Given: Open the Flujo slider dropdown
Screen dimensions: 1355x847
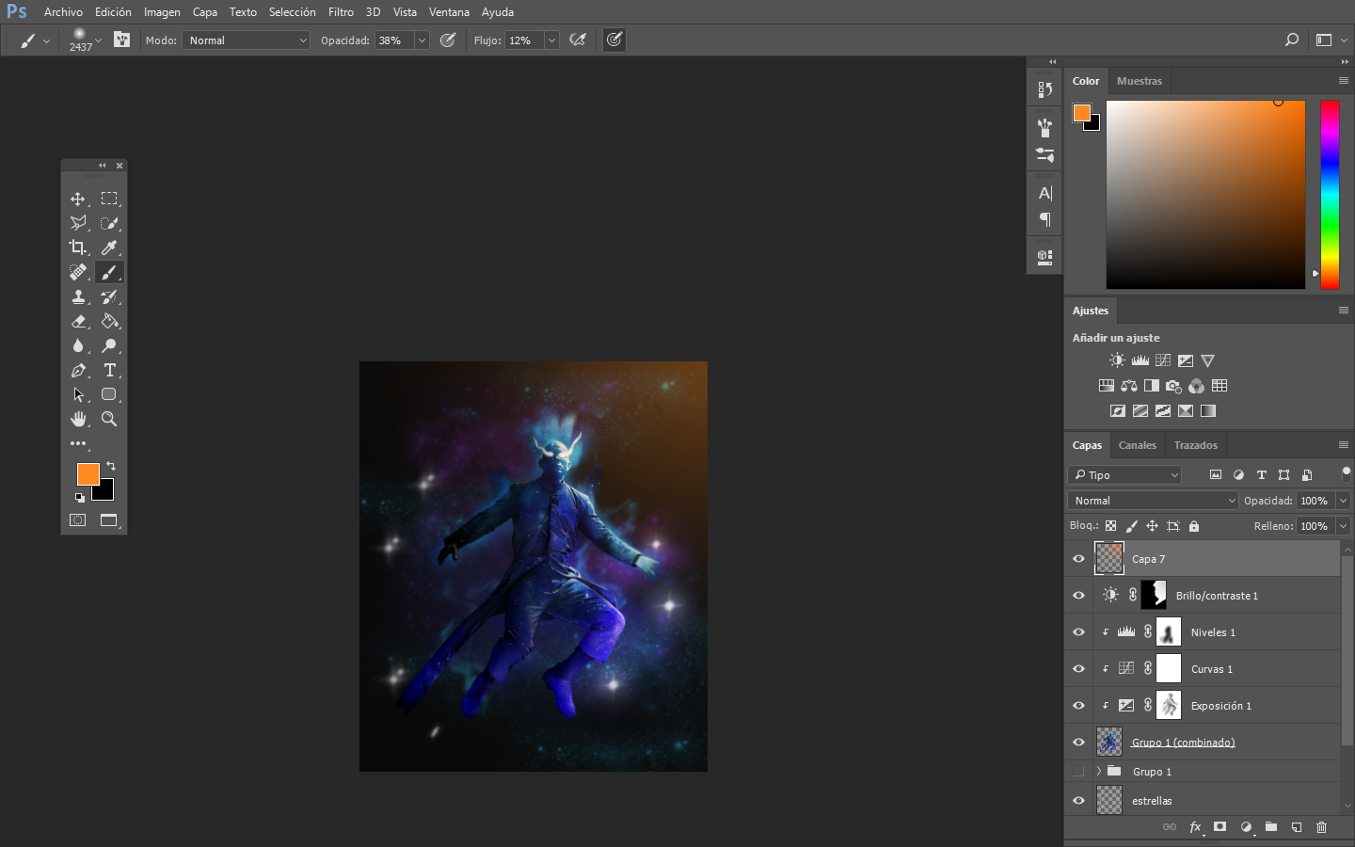Looking at the screenshot, I should [x=551, y=40].
